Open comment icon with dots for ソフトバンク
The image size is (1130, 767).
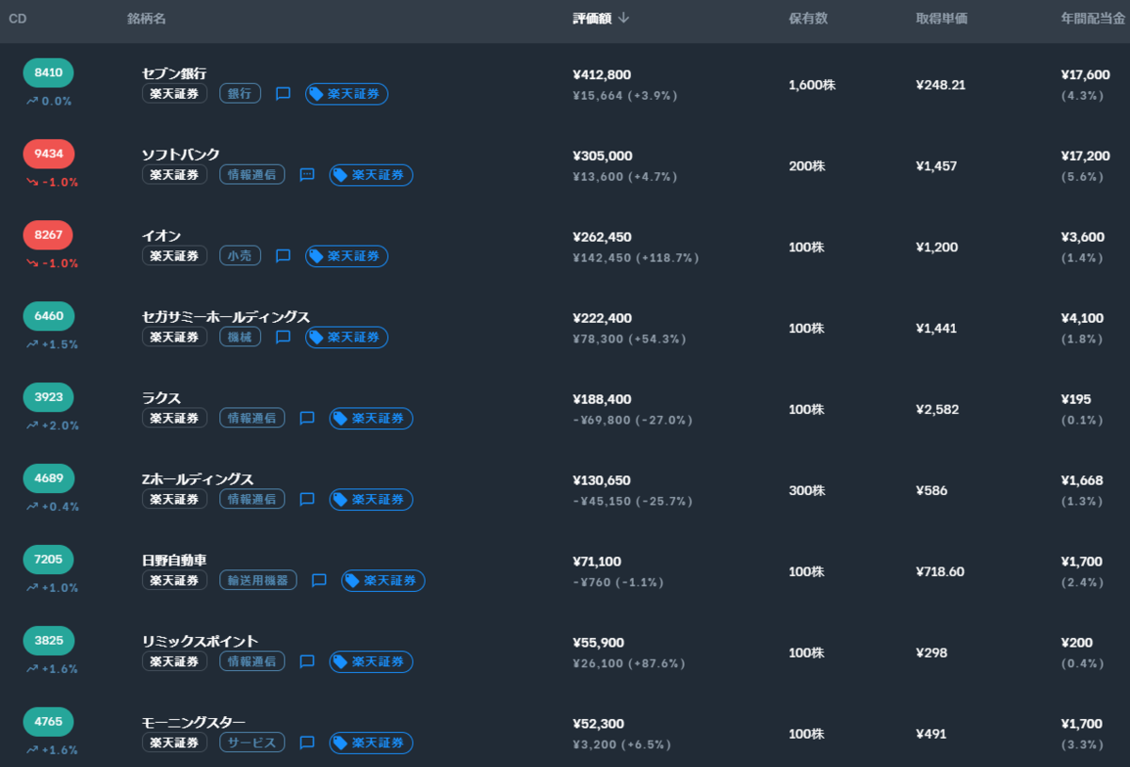click(x=307, y=175)
